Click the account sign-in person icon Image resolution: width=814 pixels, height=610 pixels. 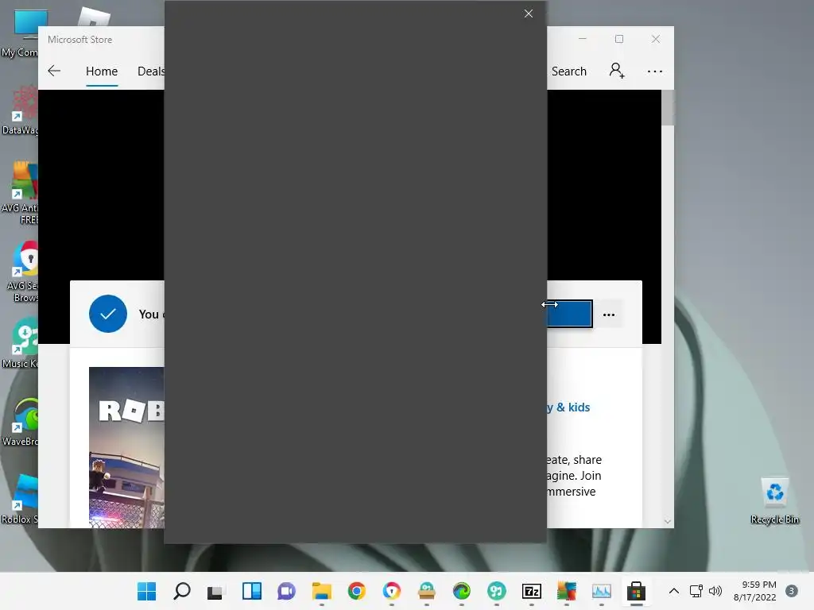[617, 71]
